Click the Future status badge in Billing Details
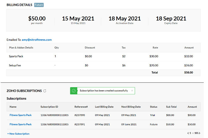The image size is (208, 138). [x=39, y=5]
